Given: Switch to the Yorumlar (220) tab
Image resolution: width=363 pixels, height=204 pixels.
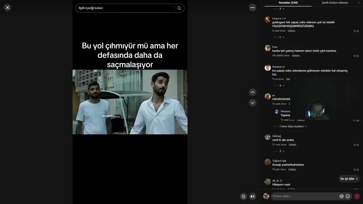Looking at the screenshot, I should pos(288,3).
